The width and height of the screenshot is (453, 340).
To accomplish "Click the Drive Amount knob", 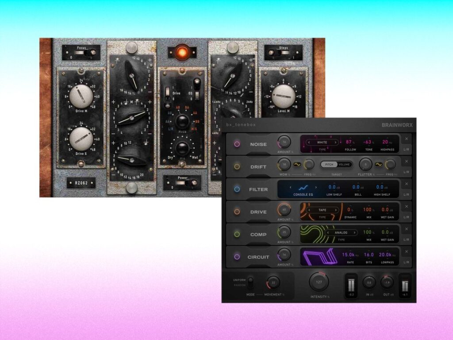I will 284,209.
